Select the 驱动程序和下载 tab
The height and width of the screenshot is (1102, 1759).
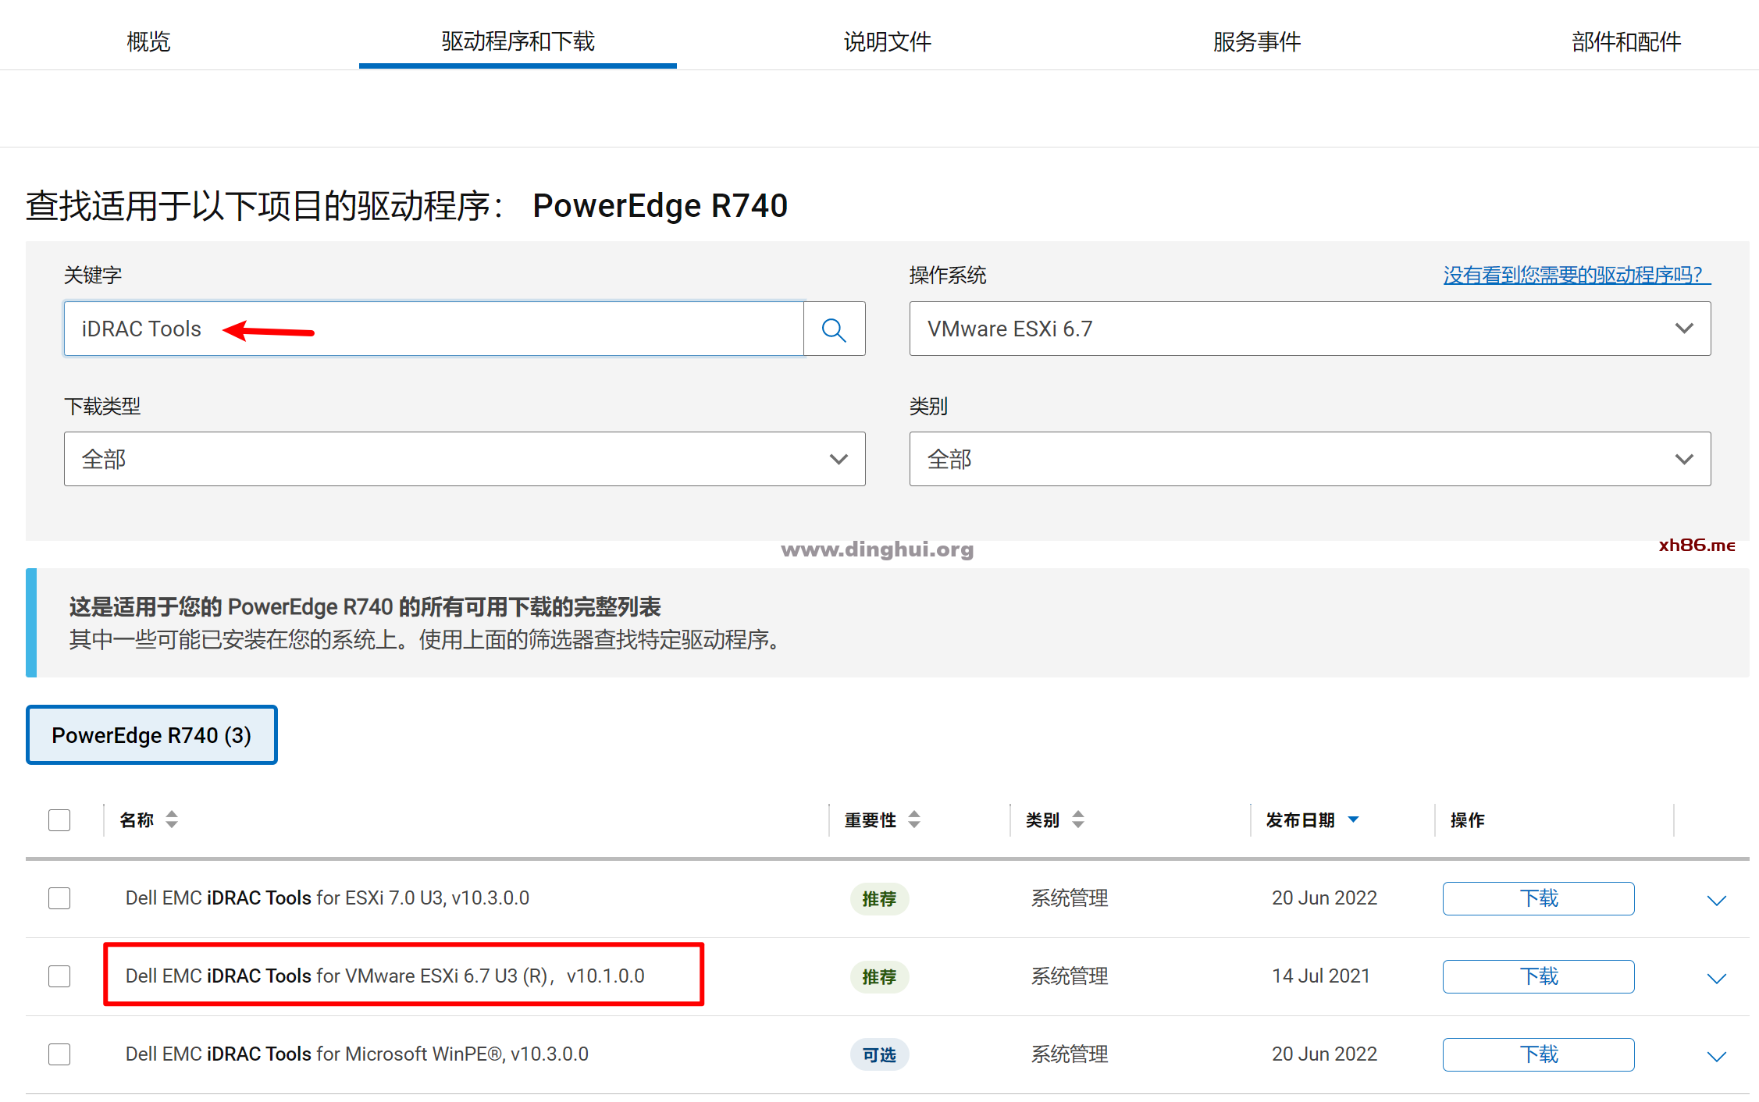click(518, 41)
